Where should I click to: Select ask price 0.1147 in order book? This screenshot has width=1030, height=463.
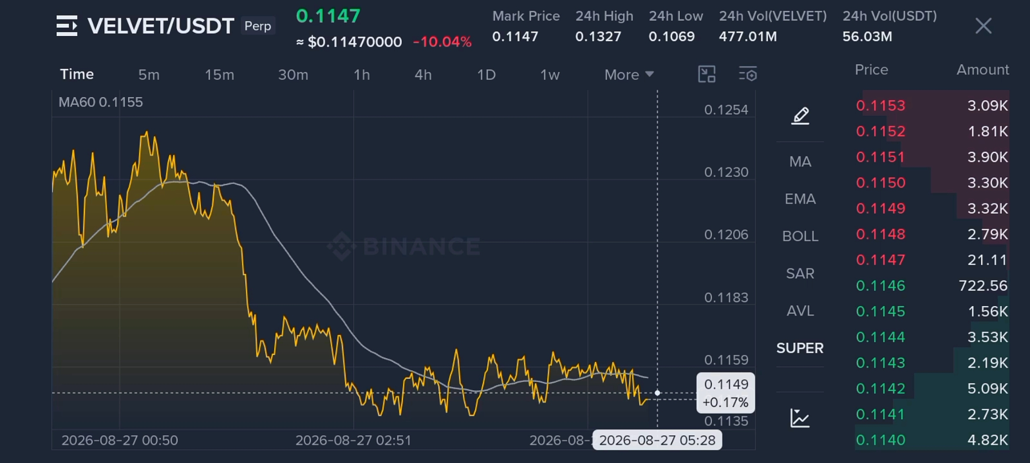pyautogui.click(x=881, y=260)
